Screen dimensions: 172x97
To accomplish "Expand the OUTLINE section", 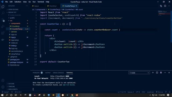I will coord(11,84).
